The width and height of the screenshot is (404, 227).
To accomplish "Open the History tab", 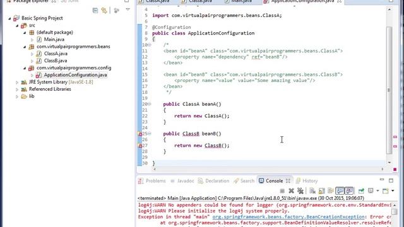I will pos(307,181).
